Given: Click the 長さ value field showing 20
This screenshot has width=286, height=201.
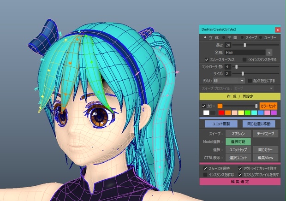Looking at the screenshot, I should (x=228, y=45).
